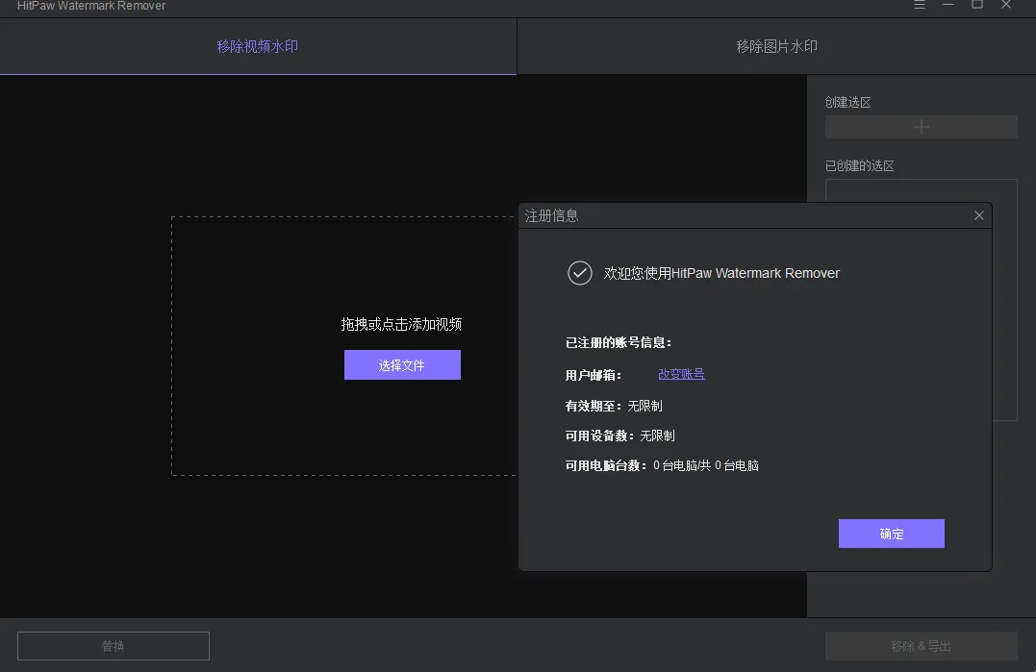Image resolution: width=1036 pixels, height=672 pixels.
Task: Click the 欢迎您使用HitPaw Watermark Remover message
Action: [x=721, y=273]
